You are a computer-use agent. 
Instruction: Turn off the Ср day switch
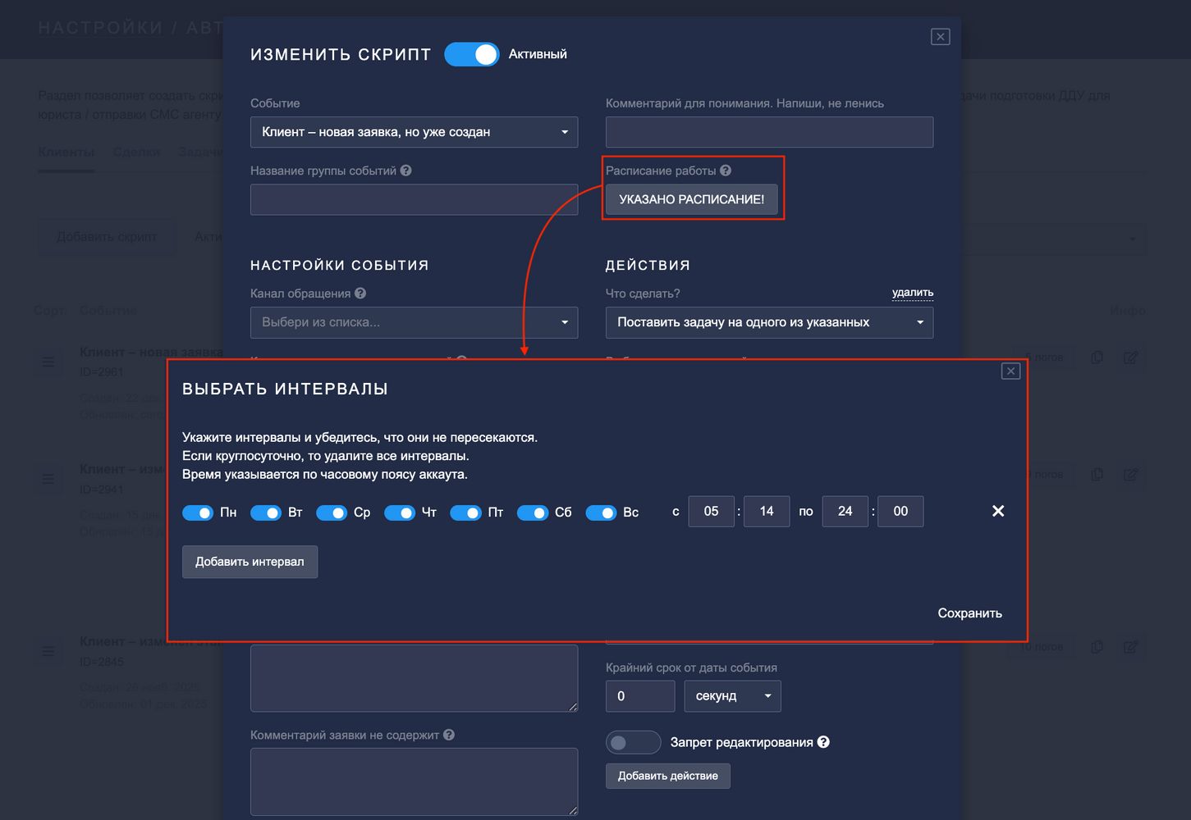(x=332, y=512)
